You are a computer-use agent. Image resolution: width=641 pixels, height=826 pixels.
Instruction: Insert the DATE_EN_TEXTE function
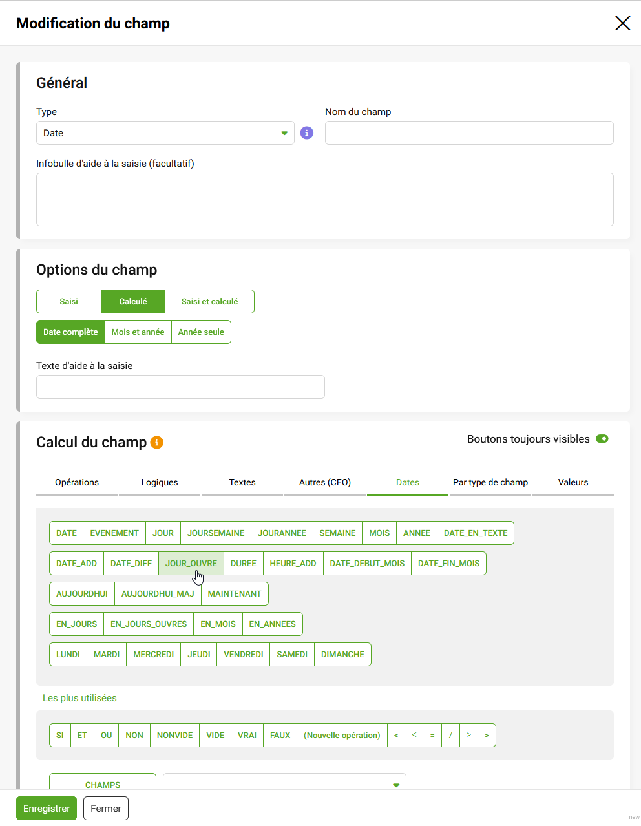pyautogui.click(x=476, y=533)
